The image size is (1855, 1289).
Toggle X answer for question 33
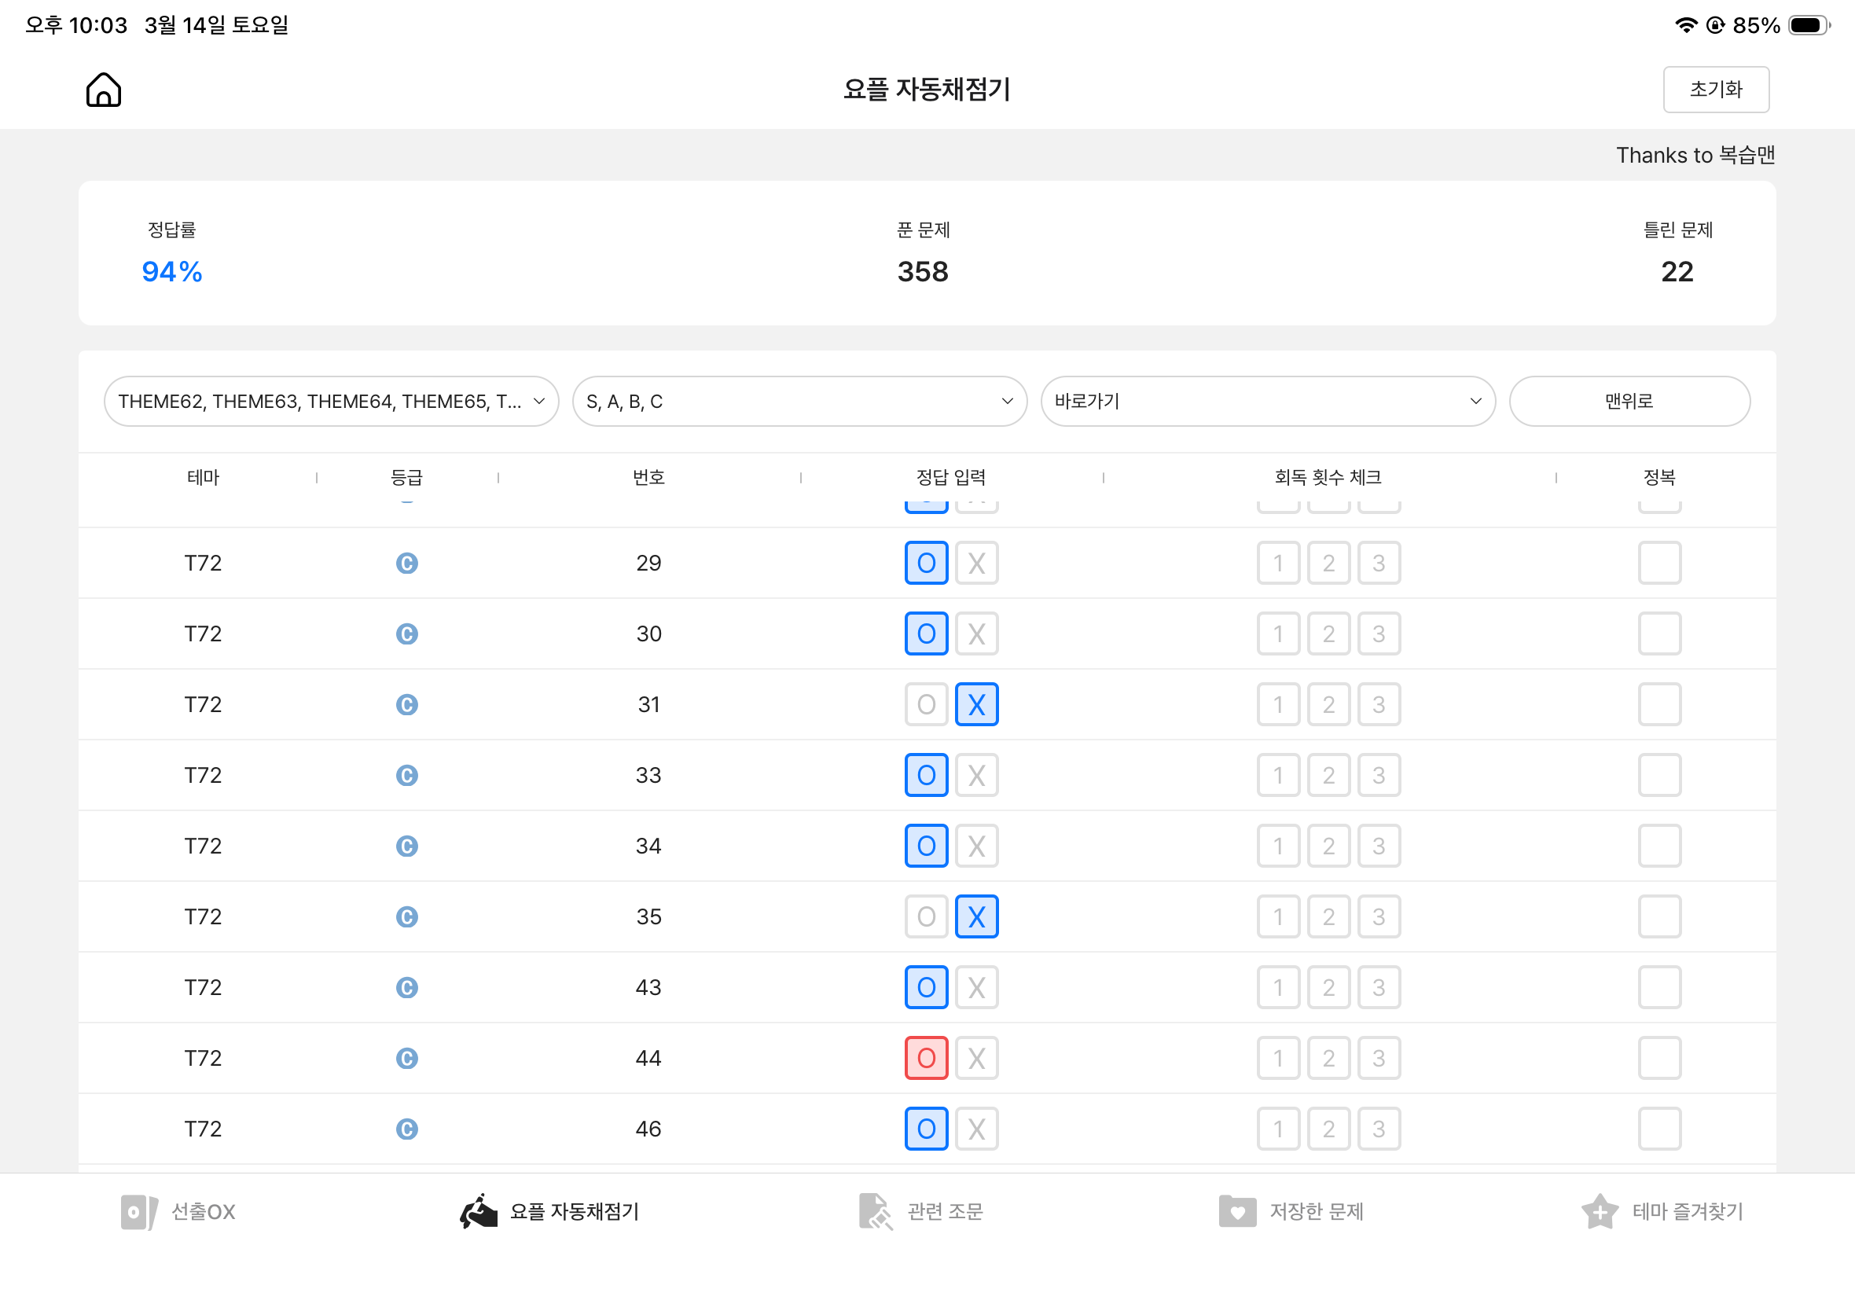(976, 774)
